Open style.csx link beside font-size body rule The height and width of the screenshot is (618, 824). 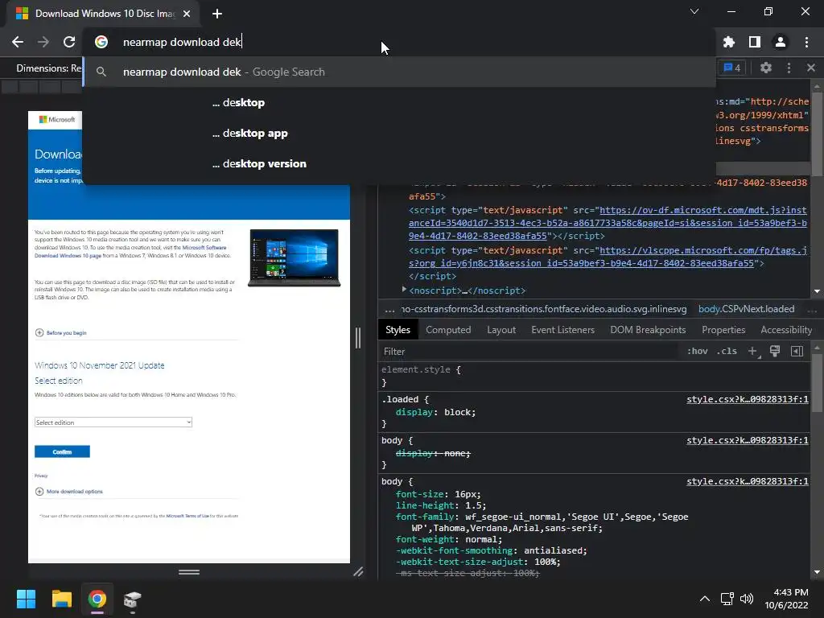pyautogui.click(x=748, y=481)
